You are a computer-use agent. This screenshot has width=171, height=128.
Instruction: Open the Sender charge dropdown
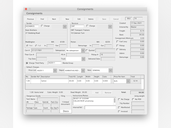point(65,26)
